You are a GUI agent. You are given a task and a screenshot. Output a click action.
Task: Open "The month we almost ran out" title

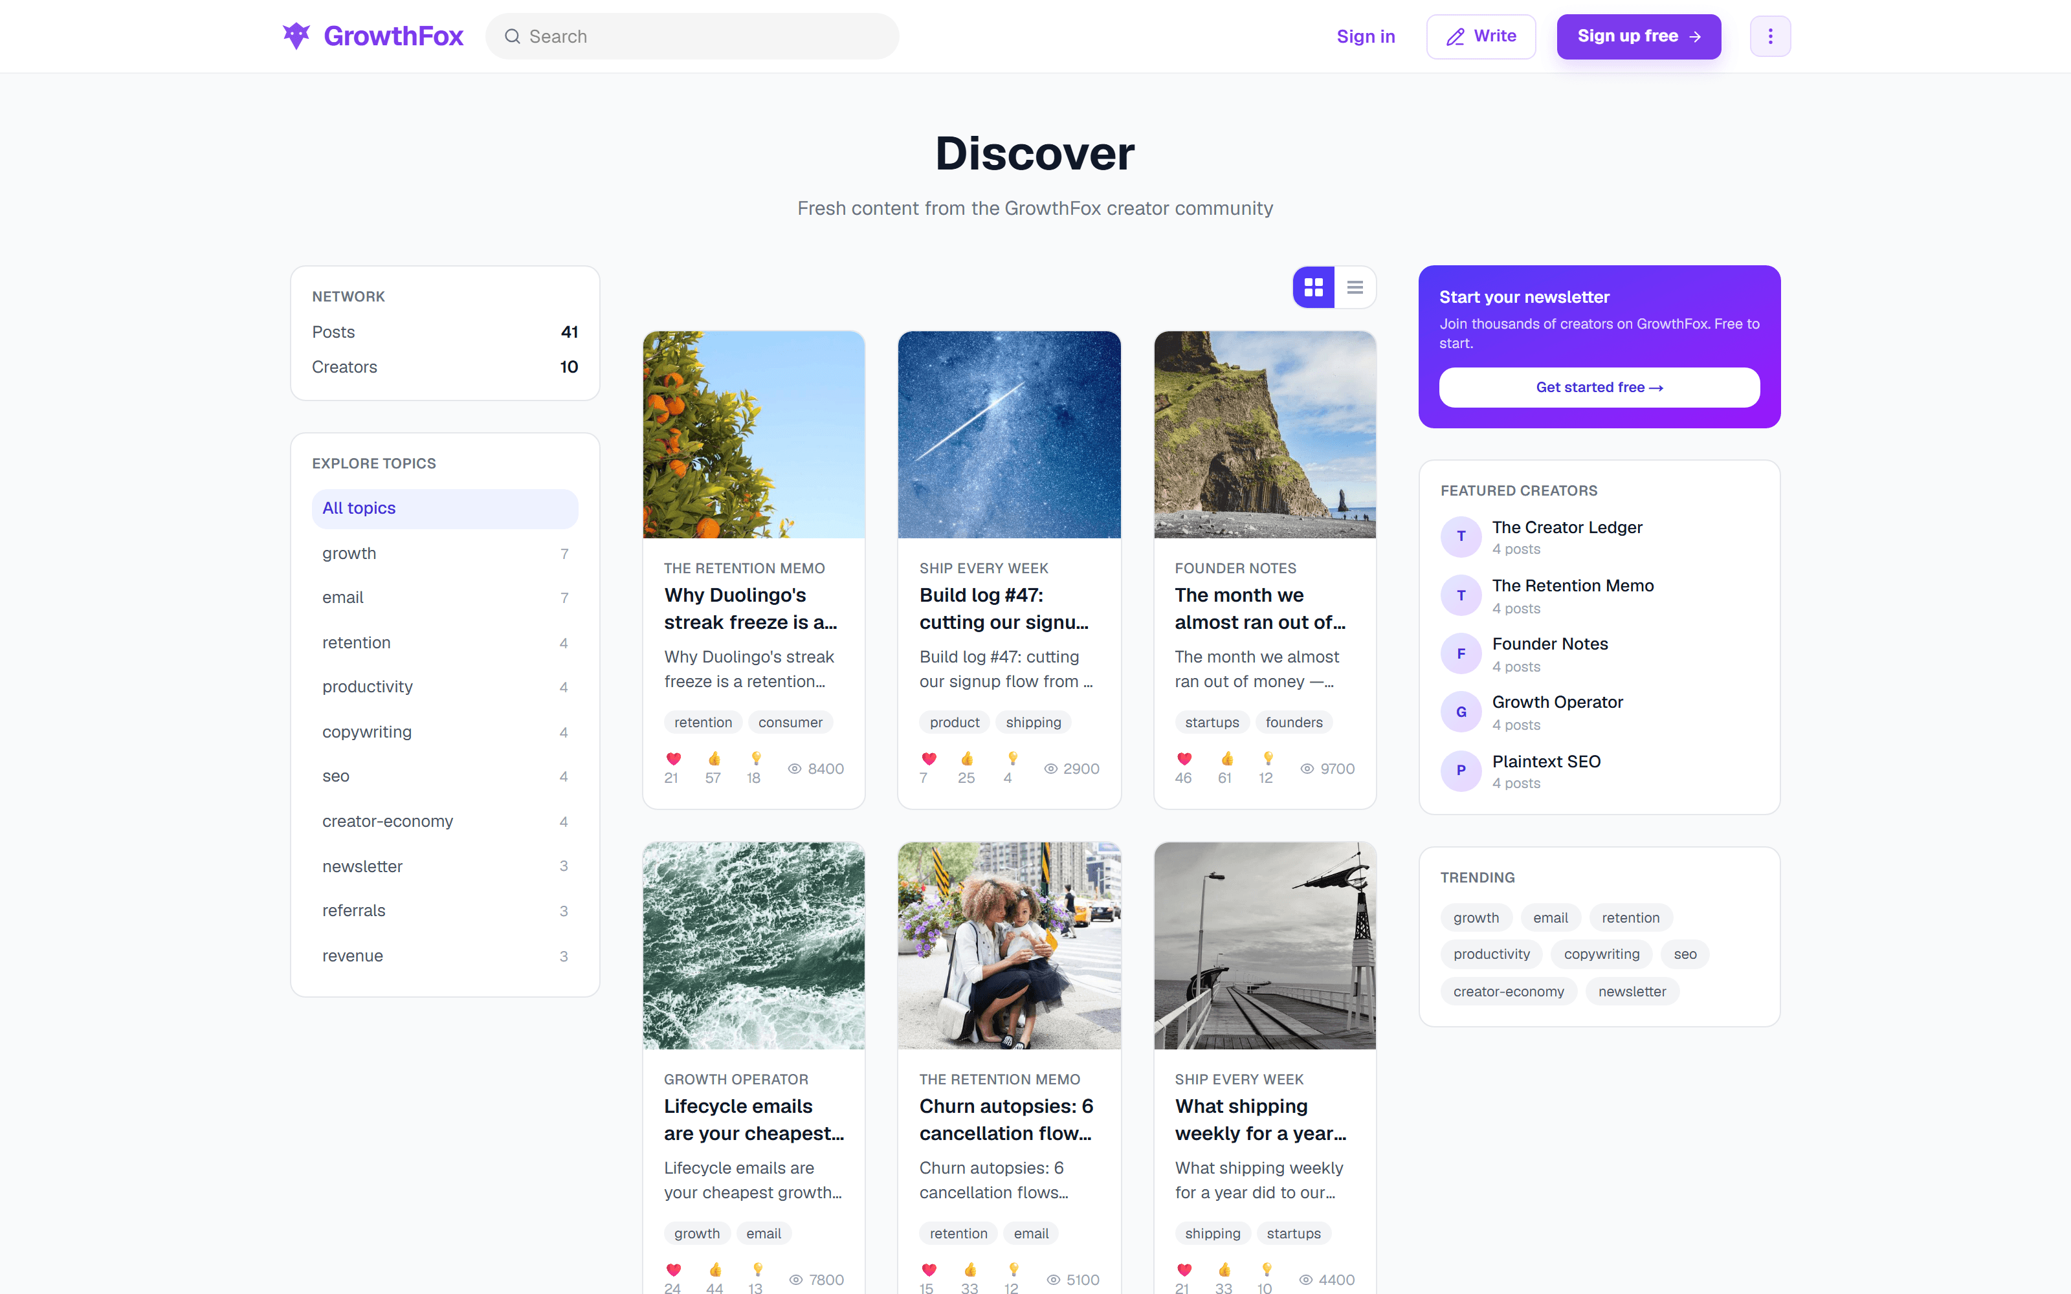click(1259, 608)
